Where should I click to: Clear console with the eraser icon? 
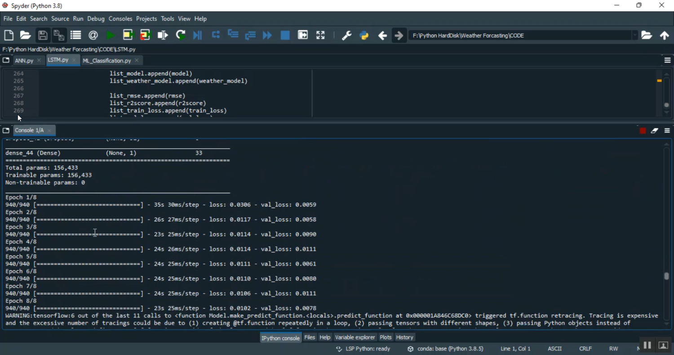point(655,131)
